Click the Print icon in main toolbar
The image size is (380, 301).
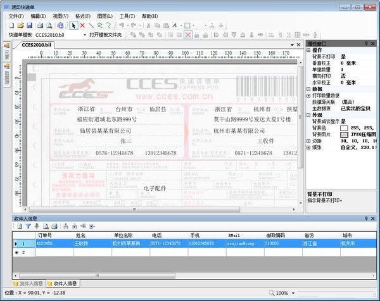point(41,25)
